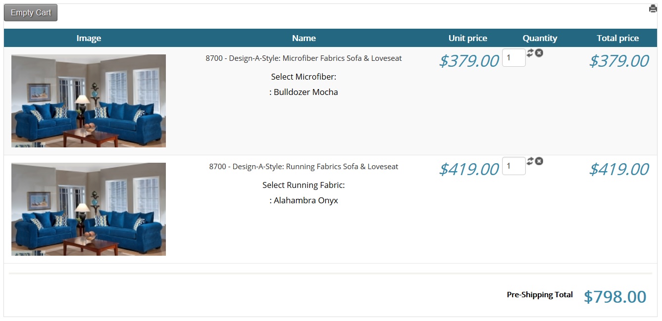Image resolution: width=662 pixels, height=321 pixels.
Task: Click the Image column header
Action: tap(89, 38)
